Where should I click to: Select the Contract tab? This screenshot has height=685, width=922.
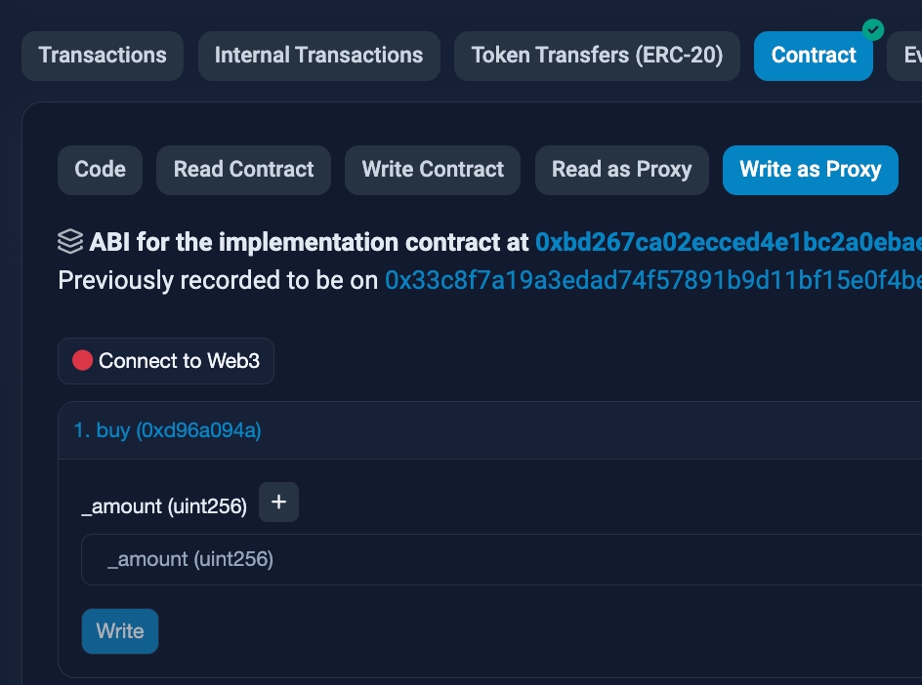coord(813,56)
